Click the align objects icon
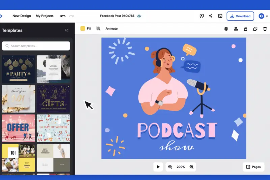Screen dimensions: 270x180 point(236,29)
